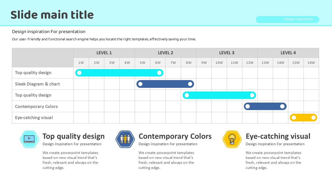Click the third row cyan timeline bar
Screen dimensions: 332x186
click(219, 95)
